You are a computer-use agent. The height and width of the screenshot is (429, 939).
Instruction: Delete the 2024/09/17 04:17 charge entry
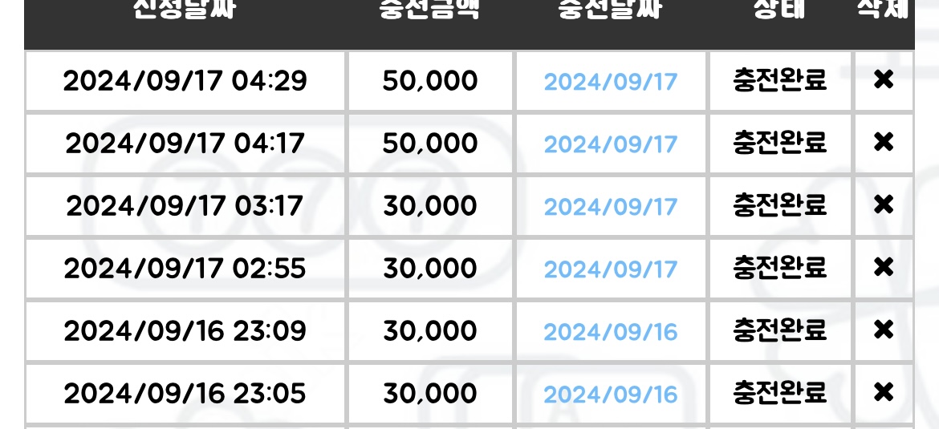tap(884, 143)
